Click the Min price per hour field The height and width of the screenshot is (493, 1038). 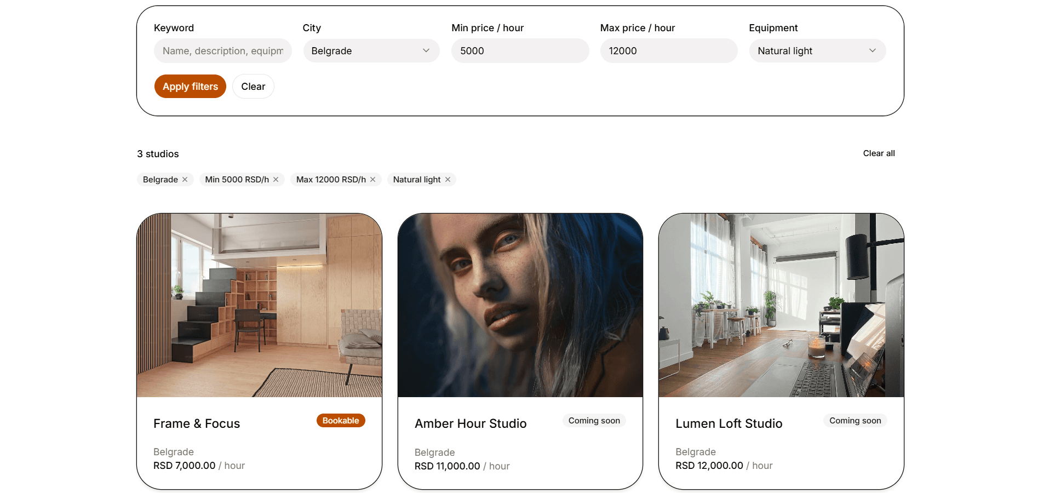coord(520,51)
